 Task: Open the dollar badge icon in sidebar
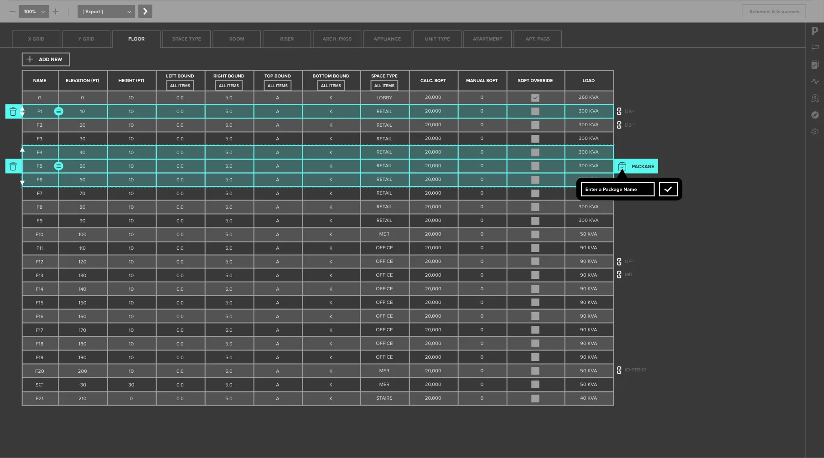tap(815, 98)
